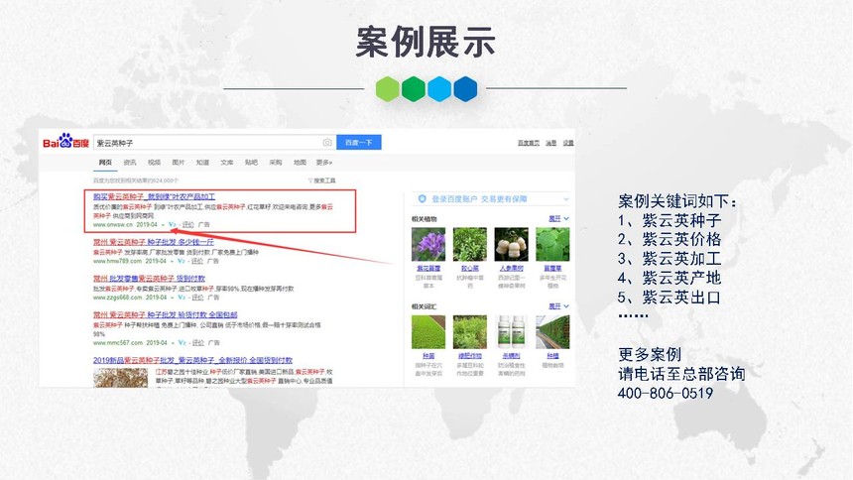Open the 搜索工具 filter
The image size is (853, 480).
[322, 180]
